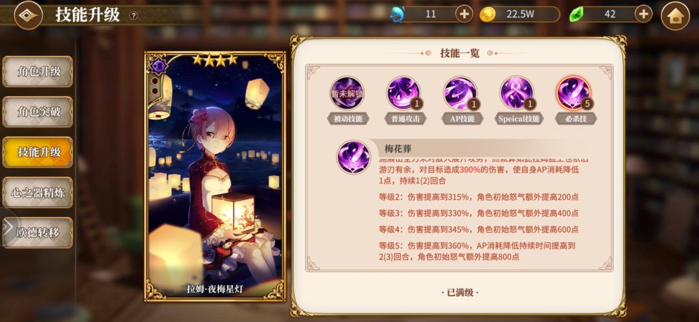Viewport: 699px width, 322px height.
Task: Select the 必杀技 ultimate skill icon
Action: (x=573, y=93)
